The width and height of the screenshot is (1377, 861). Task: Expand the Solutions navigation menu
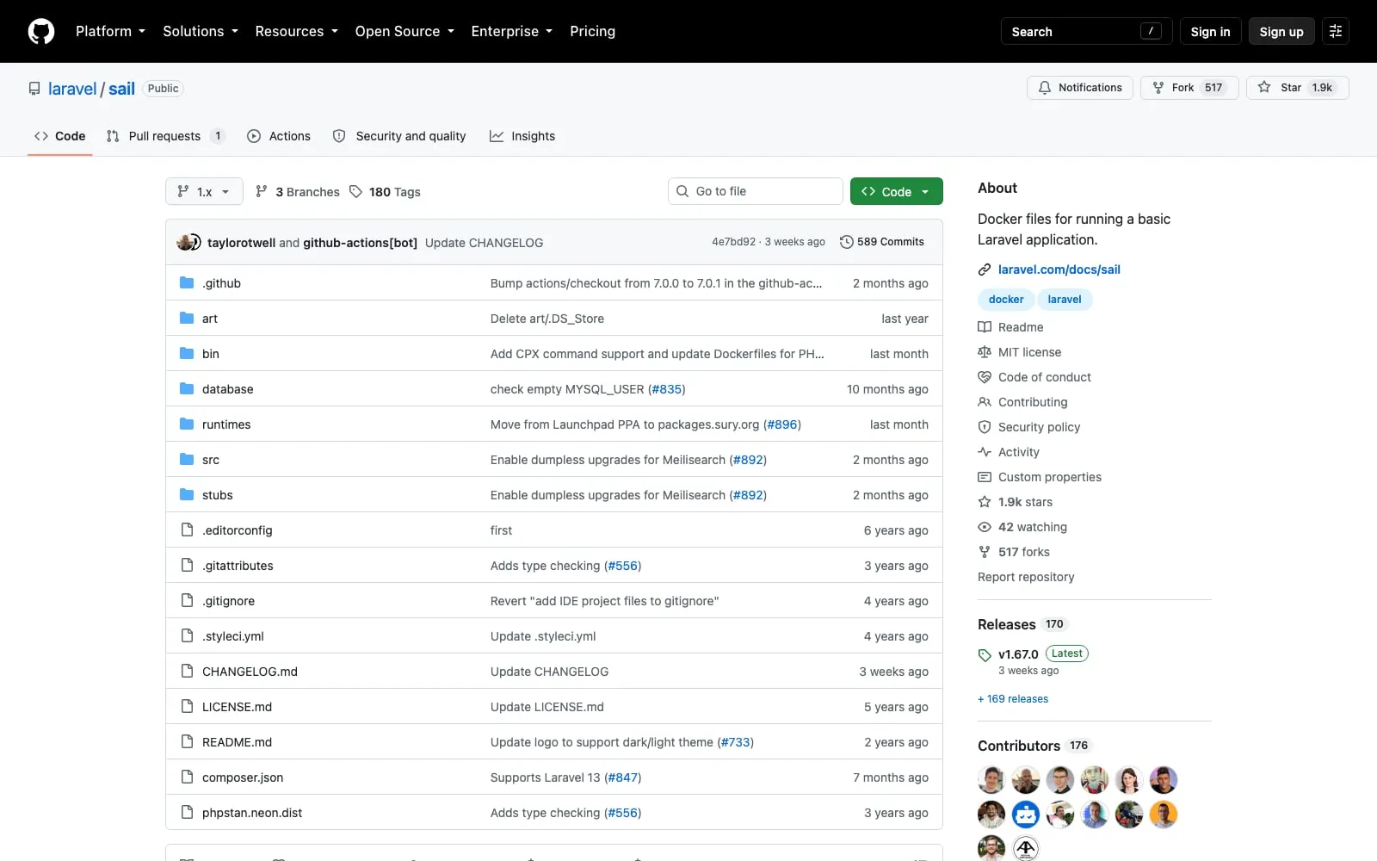pyautogui.click(x=201, y=31)
